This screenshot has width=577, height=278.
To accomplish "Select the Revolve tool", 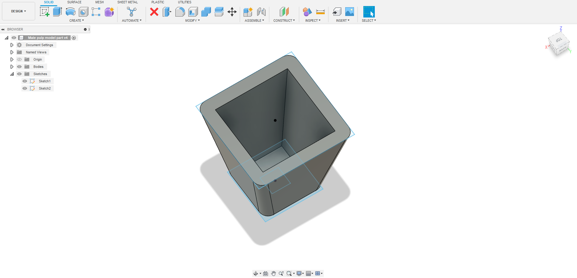I will (70, 12).
